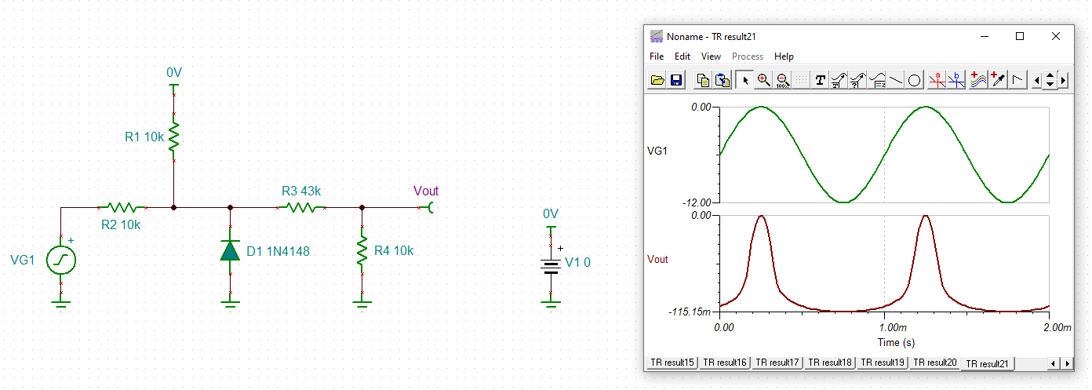Select the draw circle tool

click(915, 80)
